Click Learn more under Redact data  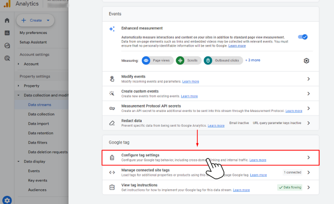[x=216, y=125]
